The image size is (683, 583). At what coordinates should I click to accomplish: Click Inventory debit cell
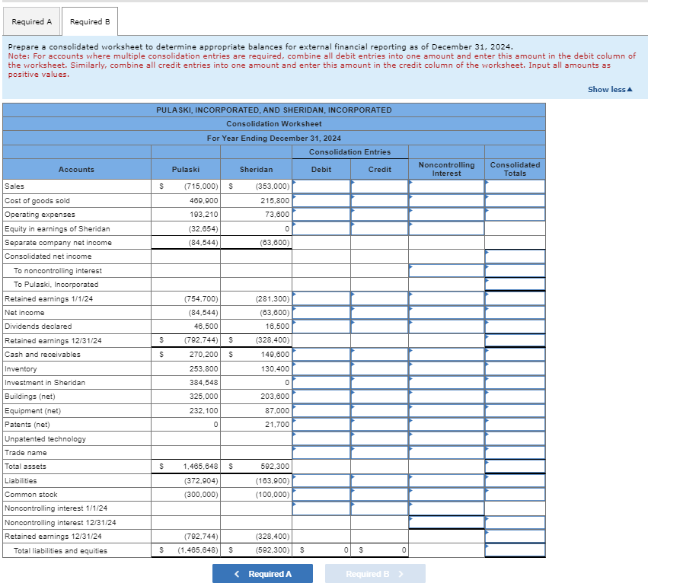click(321, 369)
